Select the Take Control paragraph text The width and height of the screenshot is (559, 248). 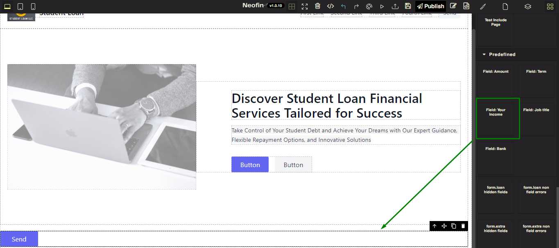coord(346,135)
